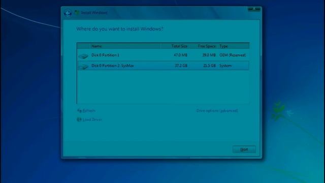Open Load Driver link
This screenshot has width=325, height=183.
click(92, 119)
